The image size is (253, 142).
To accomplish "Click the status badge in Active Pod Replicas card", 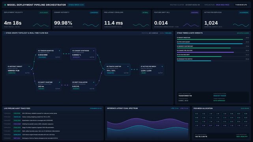I will 244,13.
